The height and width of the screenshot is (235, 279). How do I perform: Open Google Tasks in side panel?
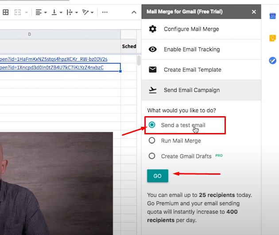272,60
